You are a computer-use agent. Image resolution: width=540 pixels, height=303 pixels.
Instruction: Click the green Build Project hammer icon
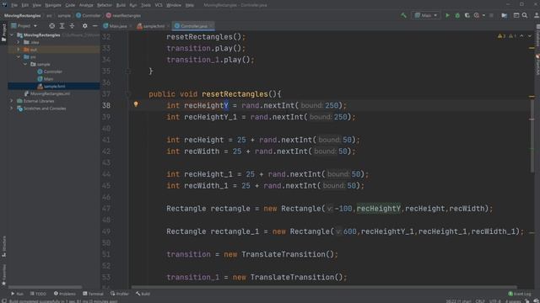[403, 15]
